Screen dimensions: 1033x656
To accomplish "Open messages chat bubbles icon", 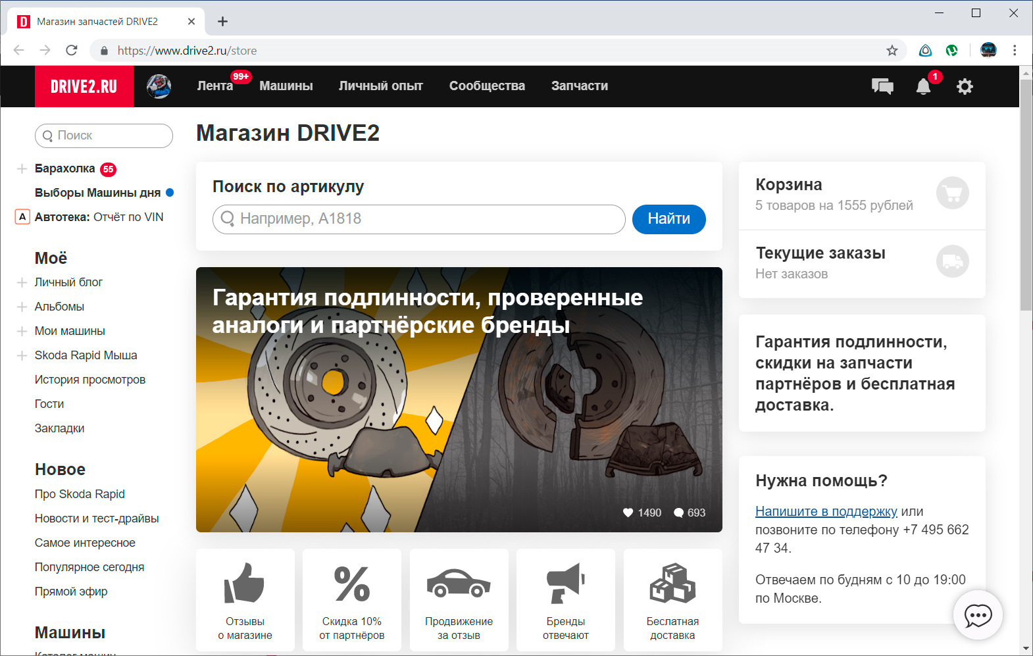I will click(x=882, y=86).
